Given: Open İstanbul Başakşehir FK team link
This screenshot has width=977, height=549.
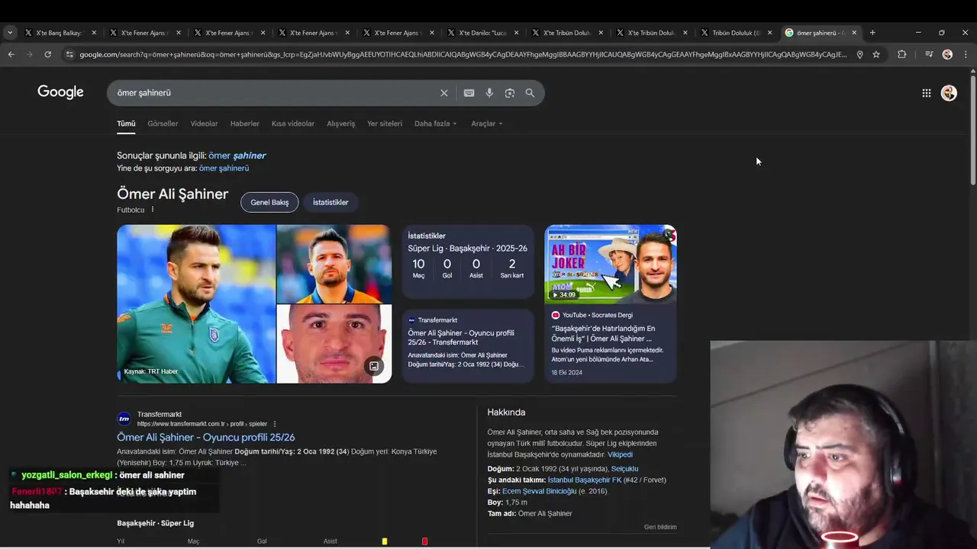Looking at the screenshot, I should [x=584, y=480].
